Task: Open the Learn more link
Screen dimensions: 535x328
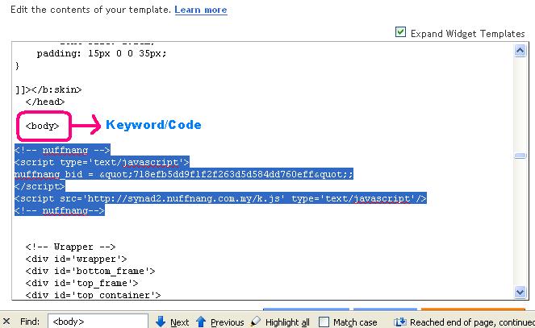Action: 201,10
